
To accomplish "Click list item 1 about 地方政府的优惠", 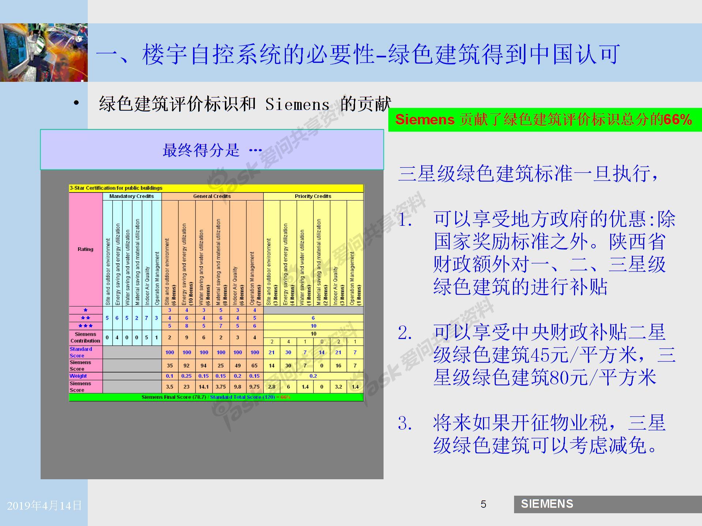I will click(536, 253).
